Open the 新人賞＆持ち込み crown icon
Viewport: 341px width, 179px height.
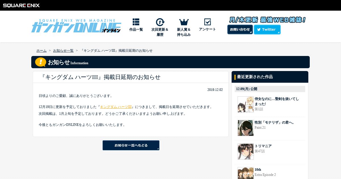[x=184, y=22]
